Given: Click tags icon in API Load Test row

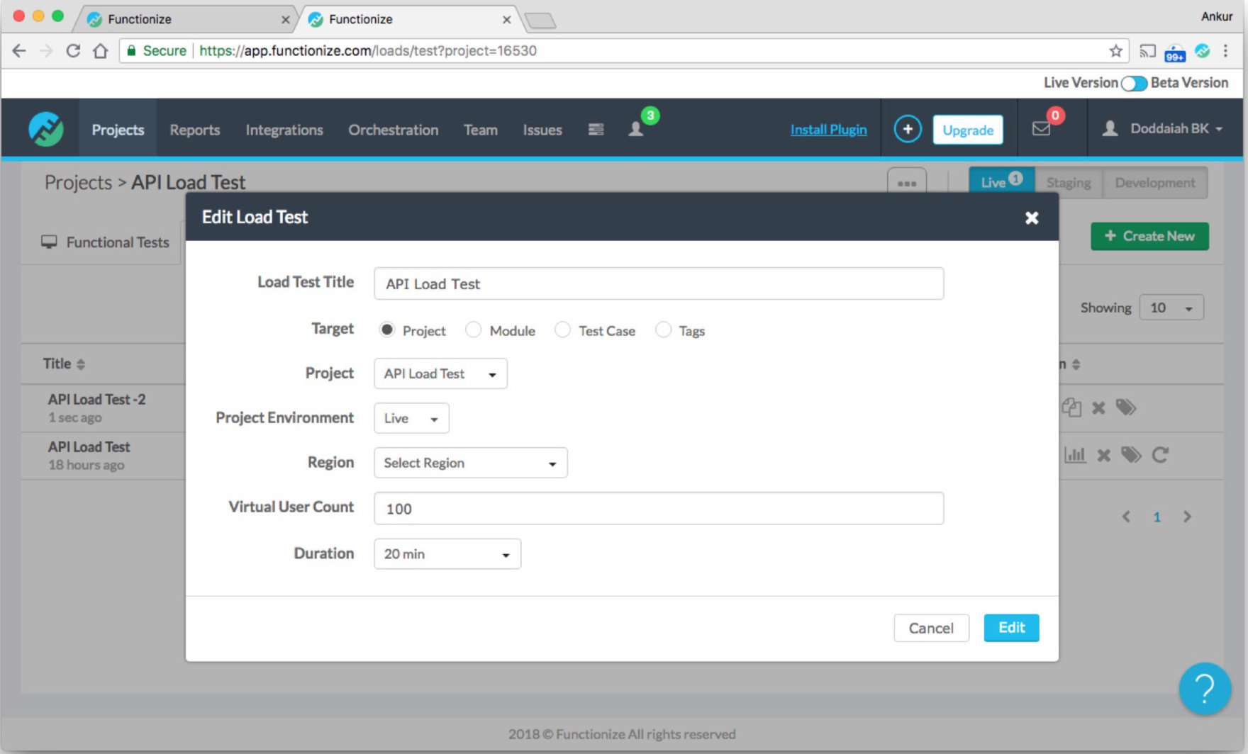Looking at the screenshot, I should (1131, 455).
